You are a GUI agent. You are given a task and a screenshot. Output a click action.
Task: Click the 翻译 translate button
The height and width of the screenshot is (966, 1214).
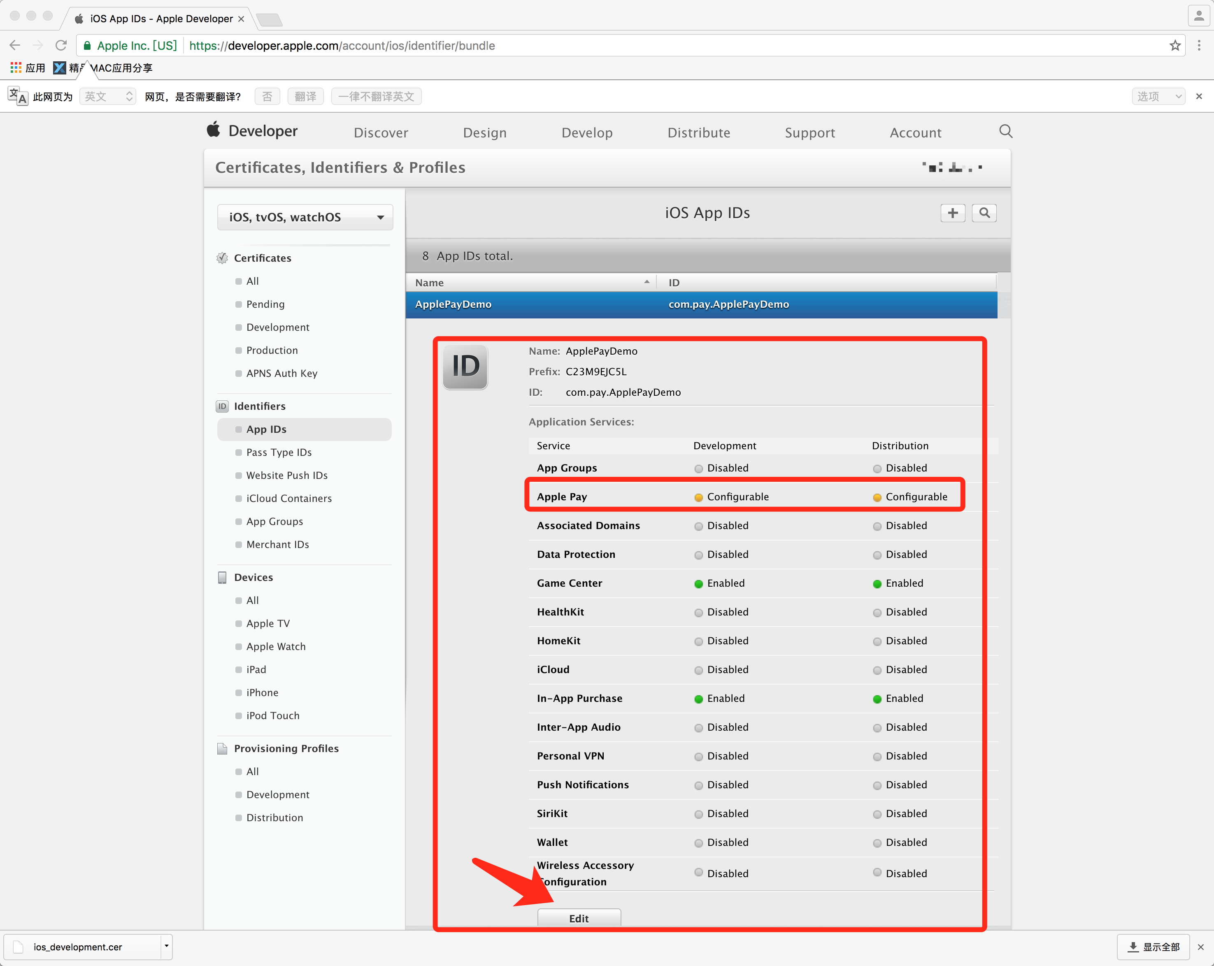pos(305,97)
